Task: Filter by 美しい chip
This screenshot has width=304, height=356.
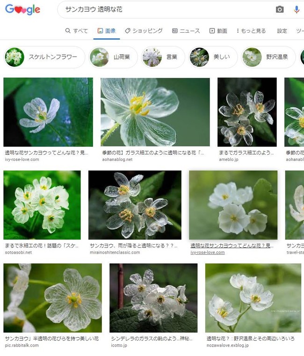Action: (x=213, y=57)
